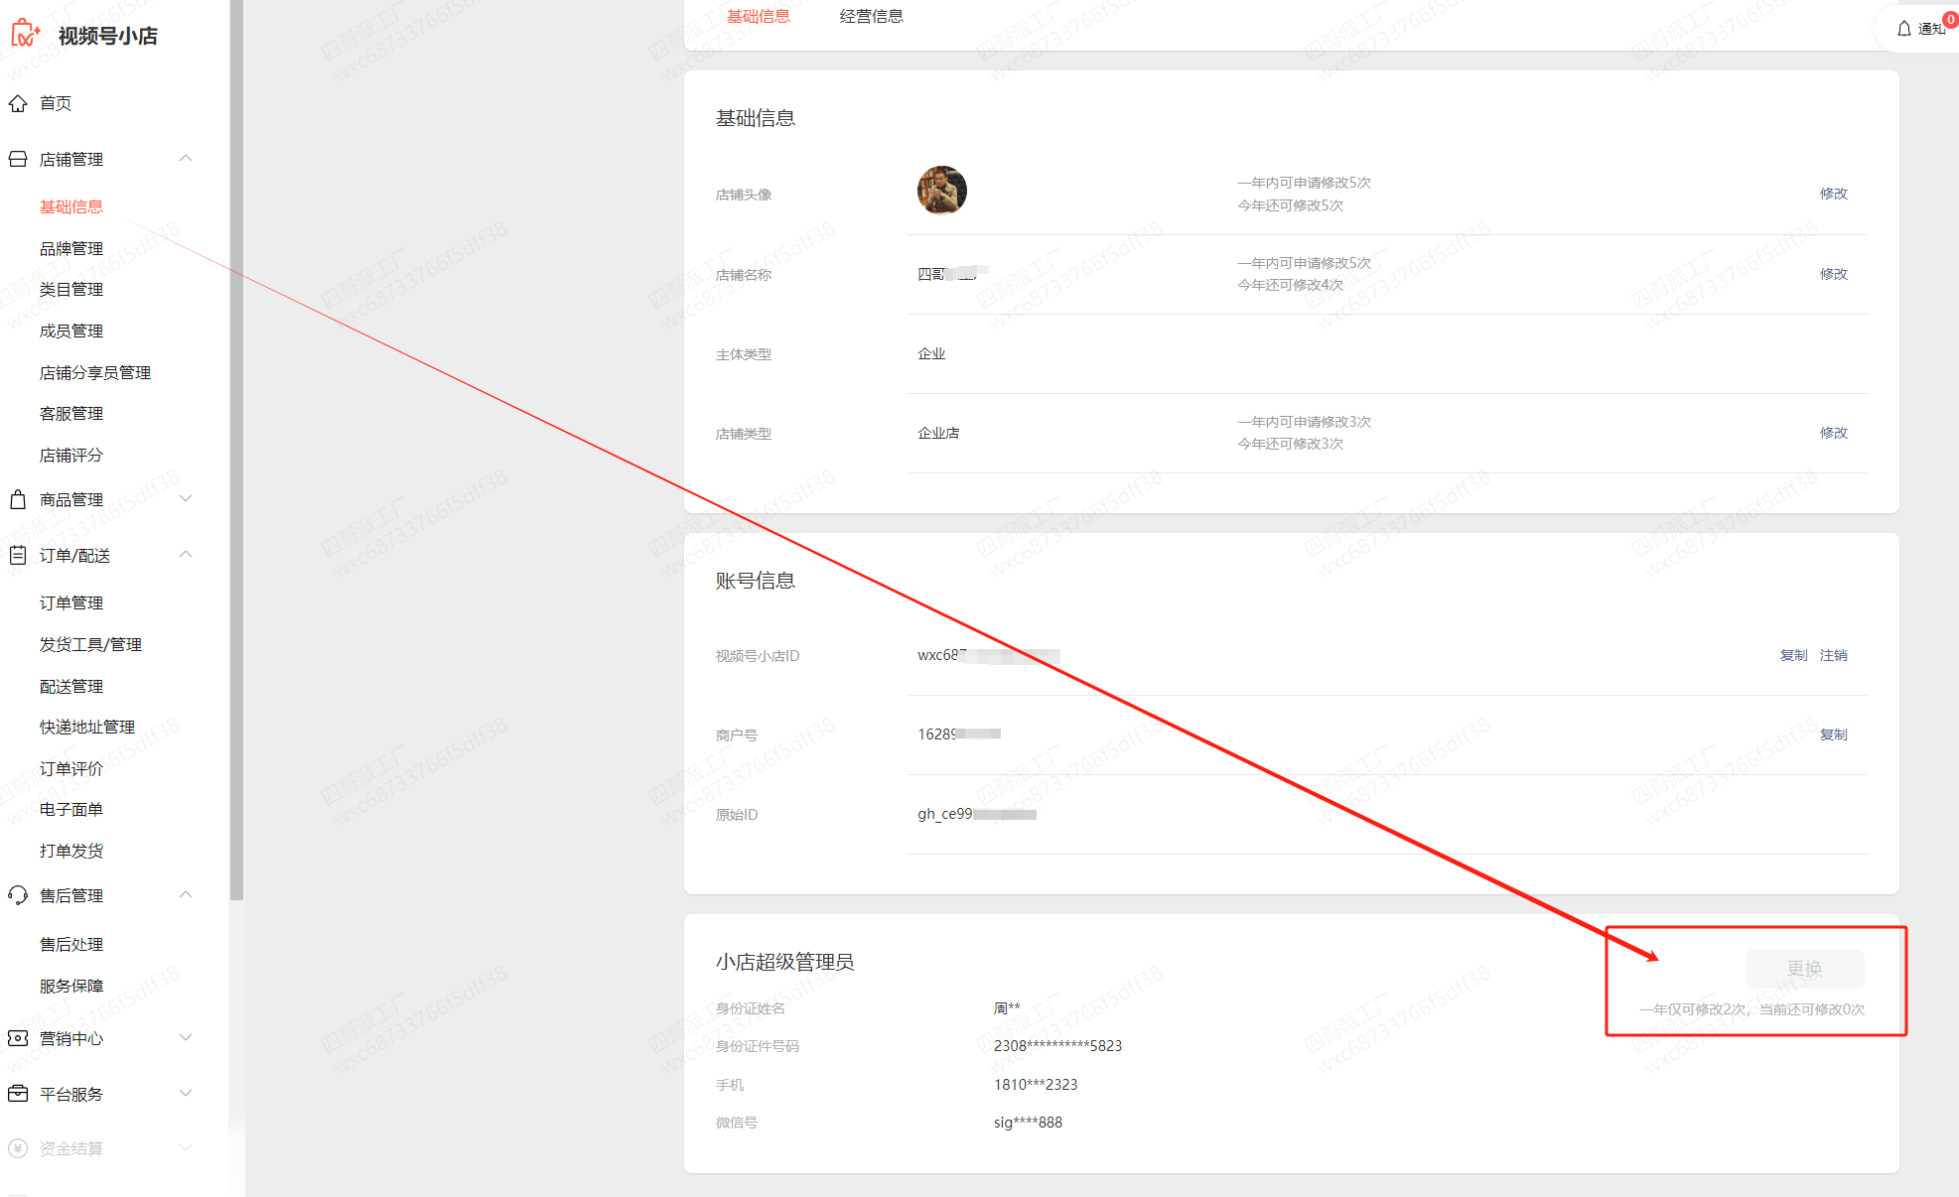
Task: Click the 订单/配送 clipboard icon
Action: pos(18,555)
